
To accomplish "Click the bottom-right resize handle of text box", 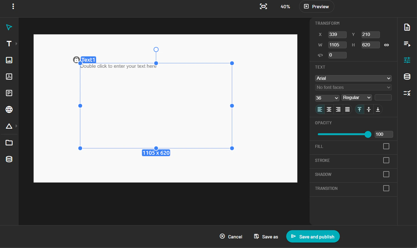I will click(x=232, y=148).
